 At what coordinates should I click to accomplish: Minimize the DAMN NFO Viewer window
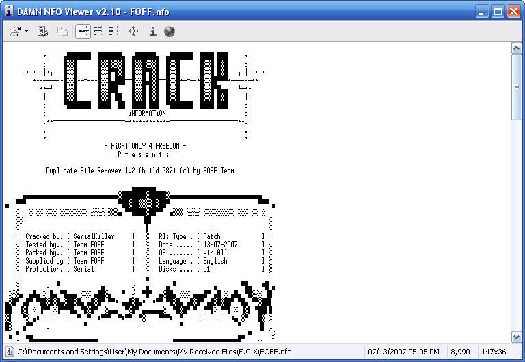click(x=482, y=12)
